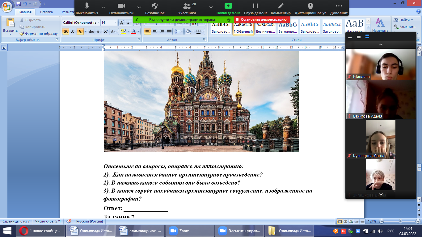
Task: Open the Clipboard (Буфер обмена) dialog launcher
Action: [57, 40]
